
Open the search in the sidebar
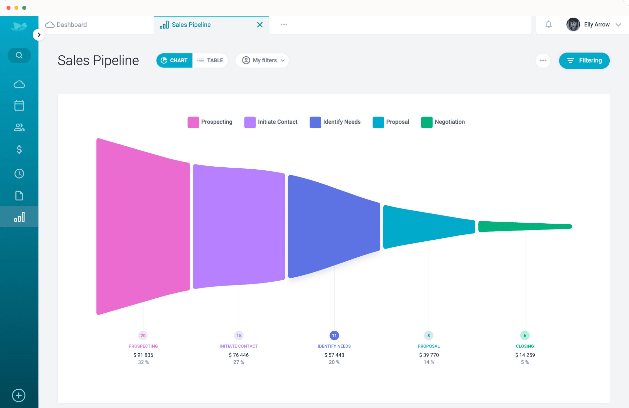(x=19, y=55)
